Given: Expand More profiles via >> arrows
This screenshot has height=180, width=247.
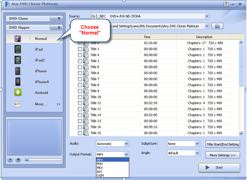Looking at the screenshot, I should coord(59,104).
